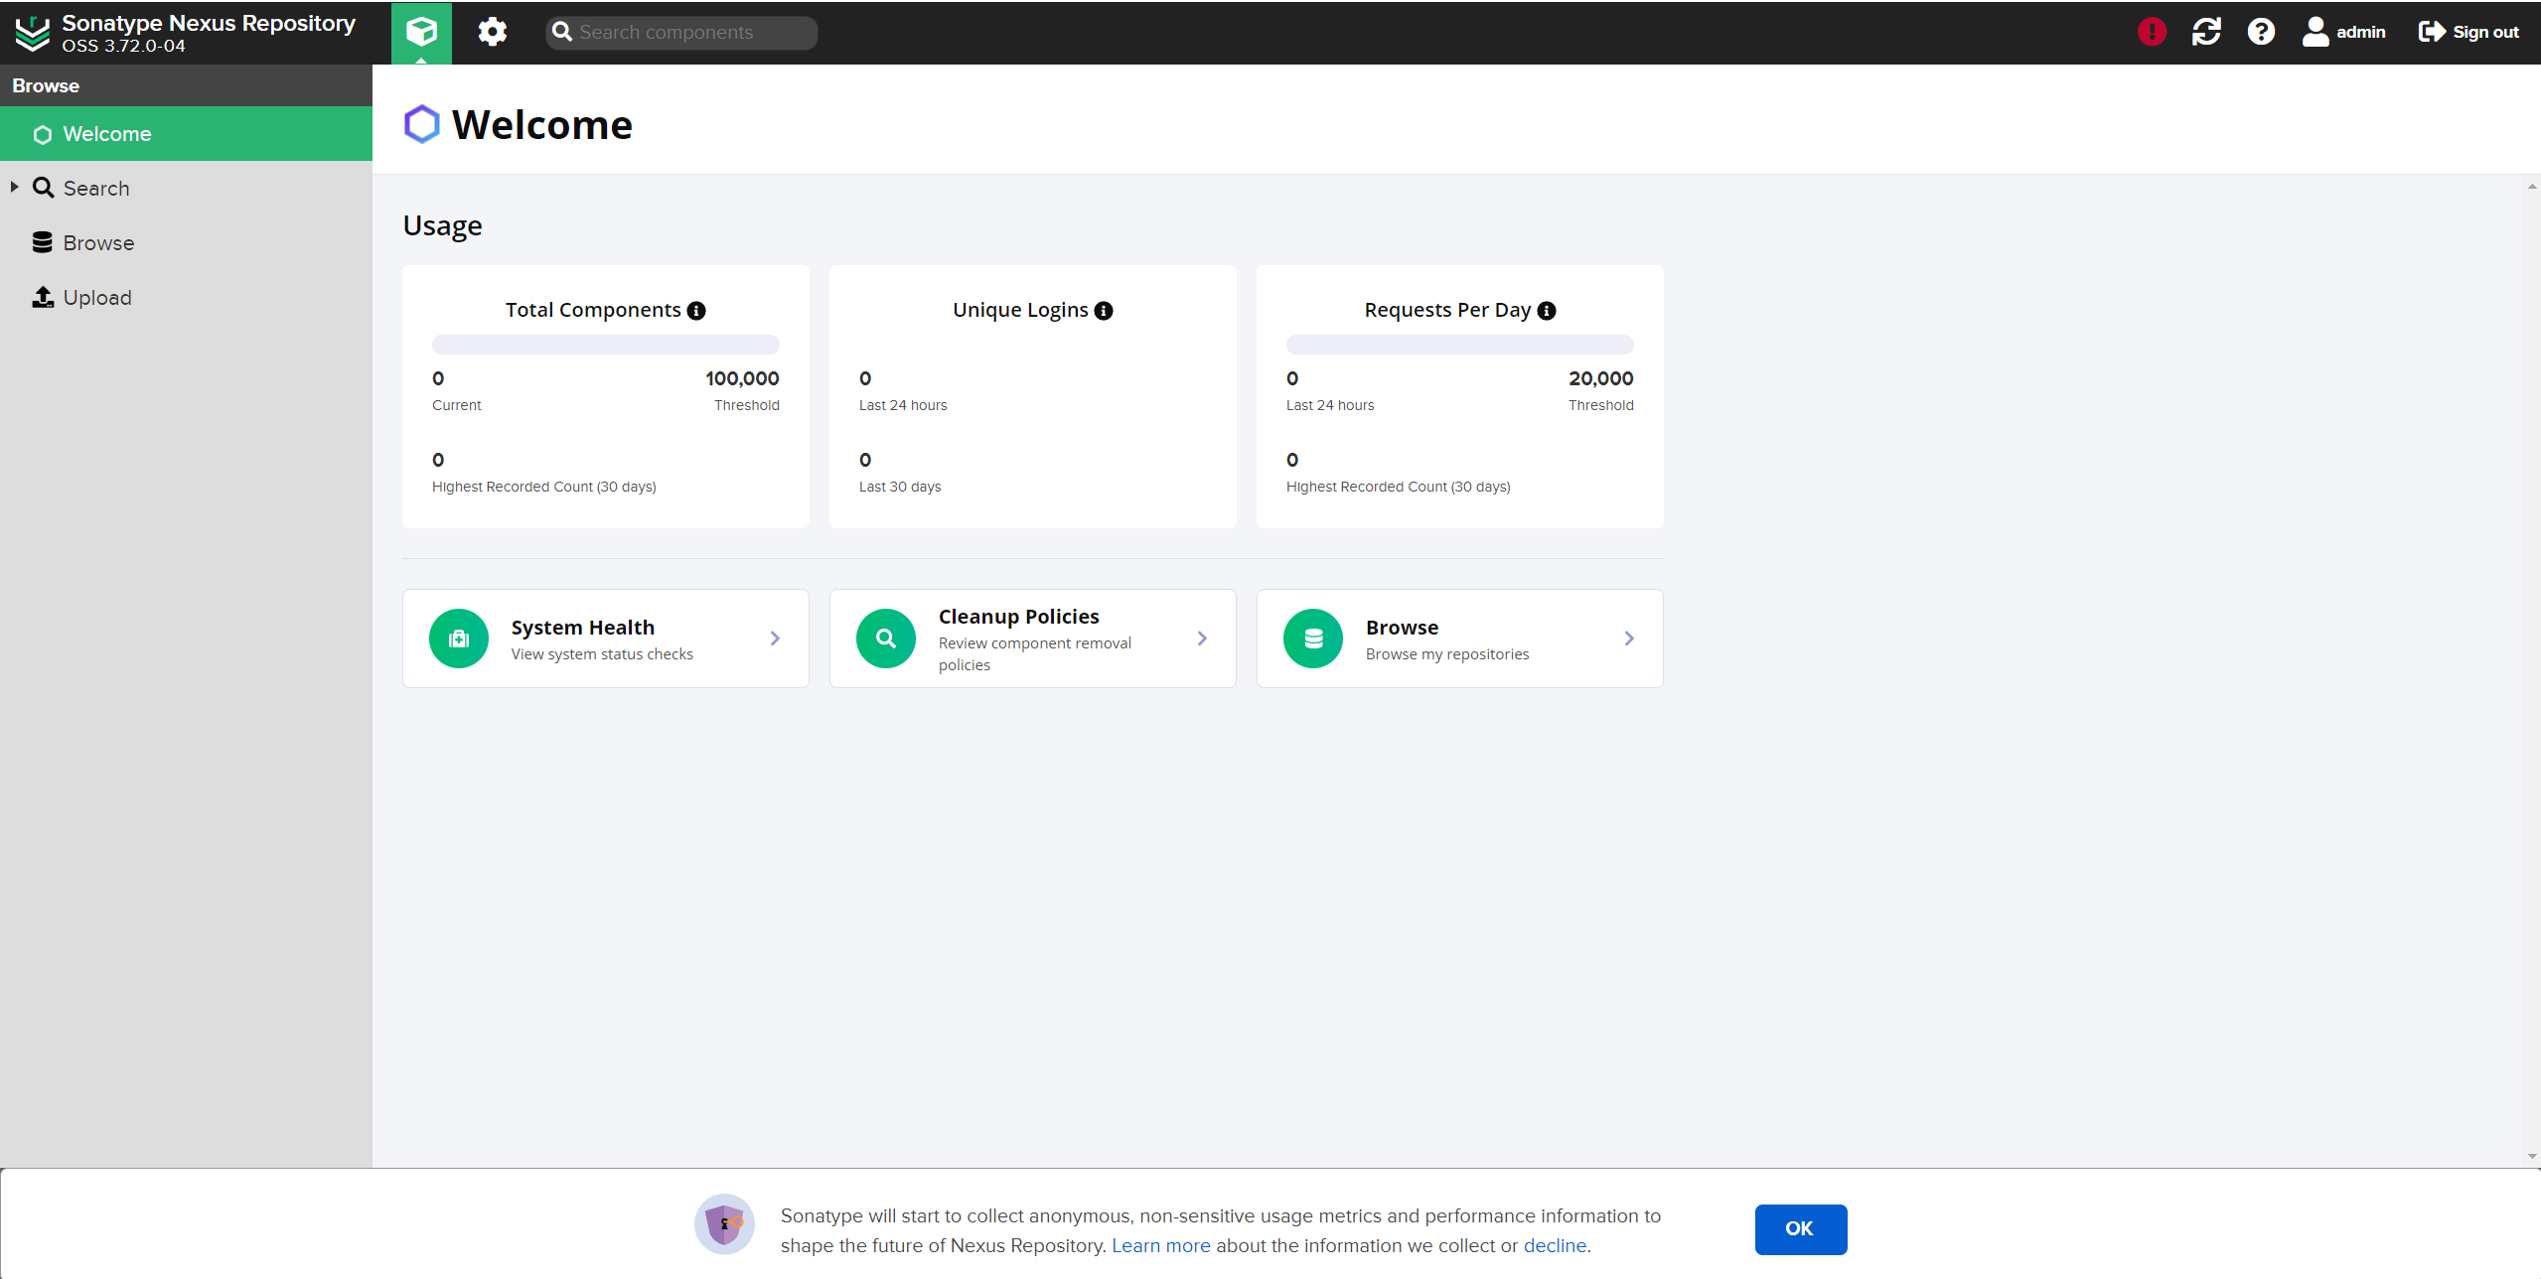The height and width of the screenshot is (1279, 2541).
Task: Click the Browse cube icon in header
Action: (421, 32)
